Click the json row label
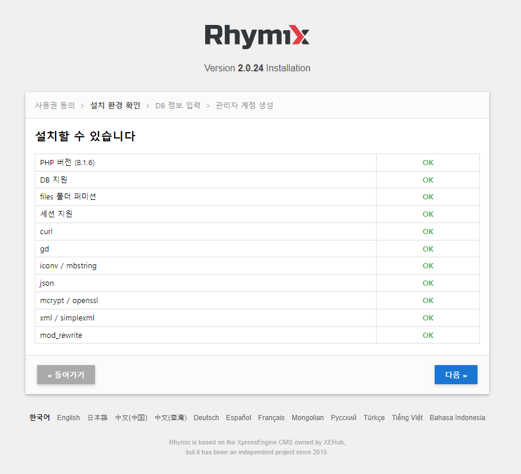The height and width of the screenshot is (474, 521). pyautogui.click(x=46, y=283)
